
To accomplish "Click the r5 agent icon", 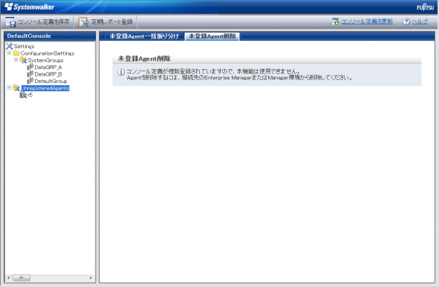I will (23, 95).
